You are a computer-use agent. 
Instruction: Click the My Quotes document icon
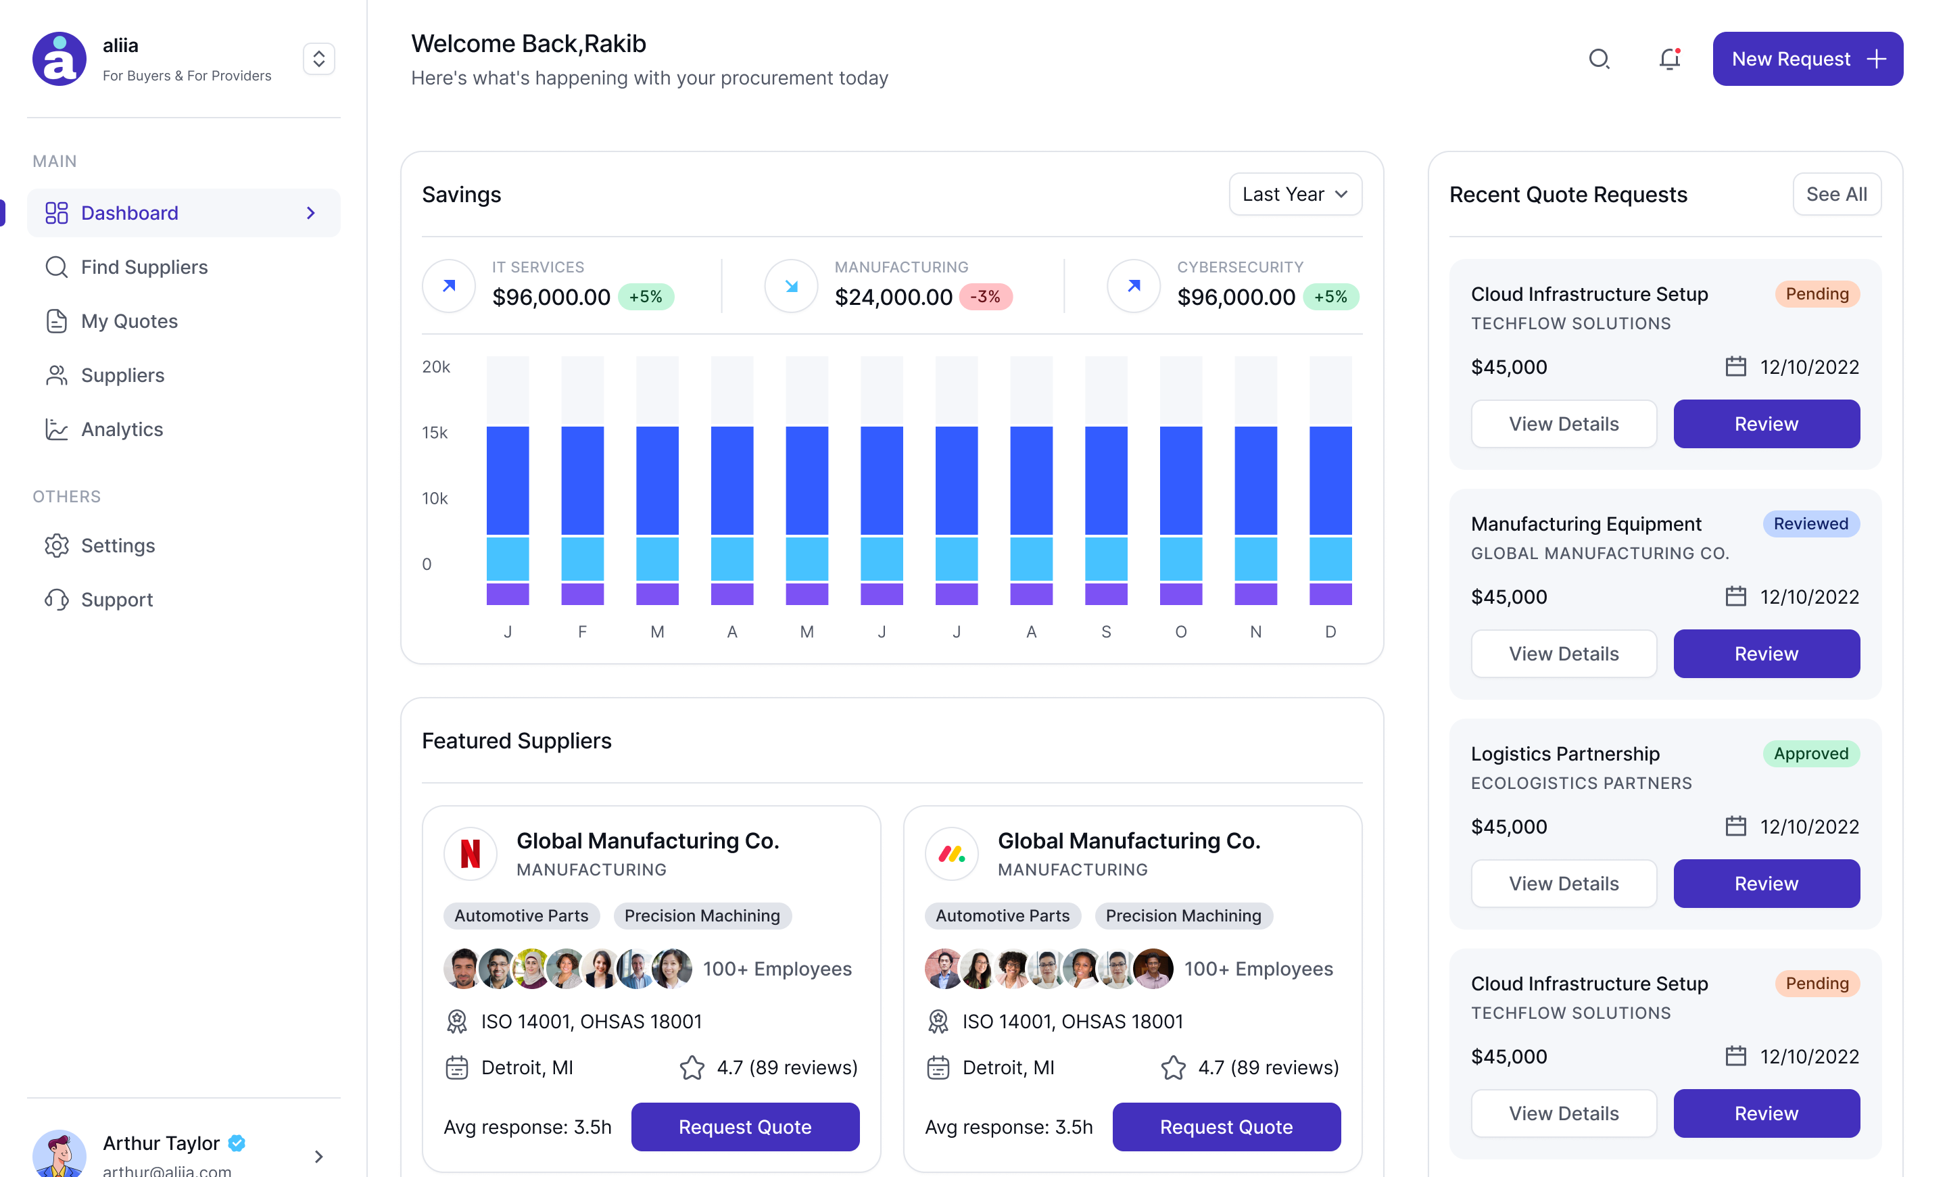click(56, 320)
